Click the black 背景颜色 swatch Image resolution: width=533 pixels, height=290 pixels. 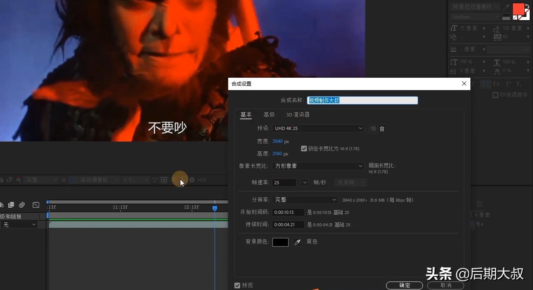point(280,242)
